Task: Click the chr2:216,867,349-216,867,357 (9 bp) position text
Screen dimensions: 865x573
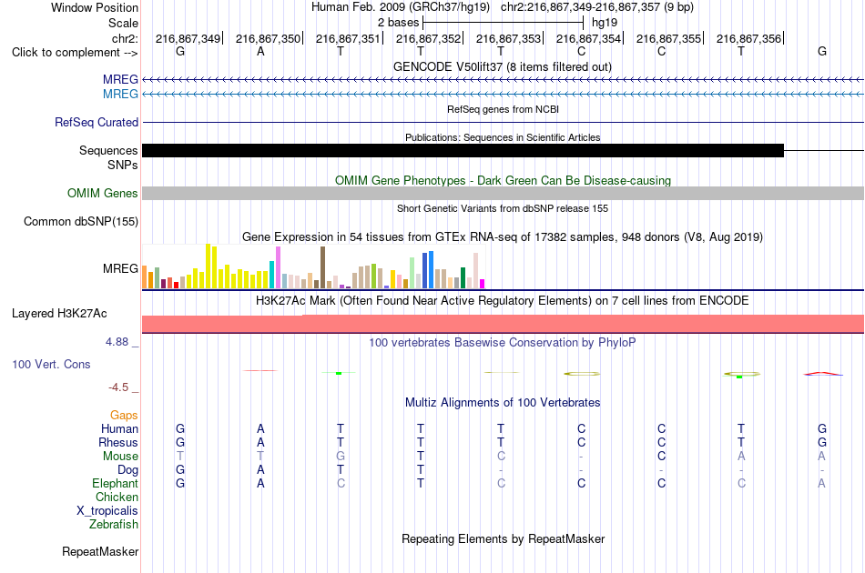Action: point(597,7)
